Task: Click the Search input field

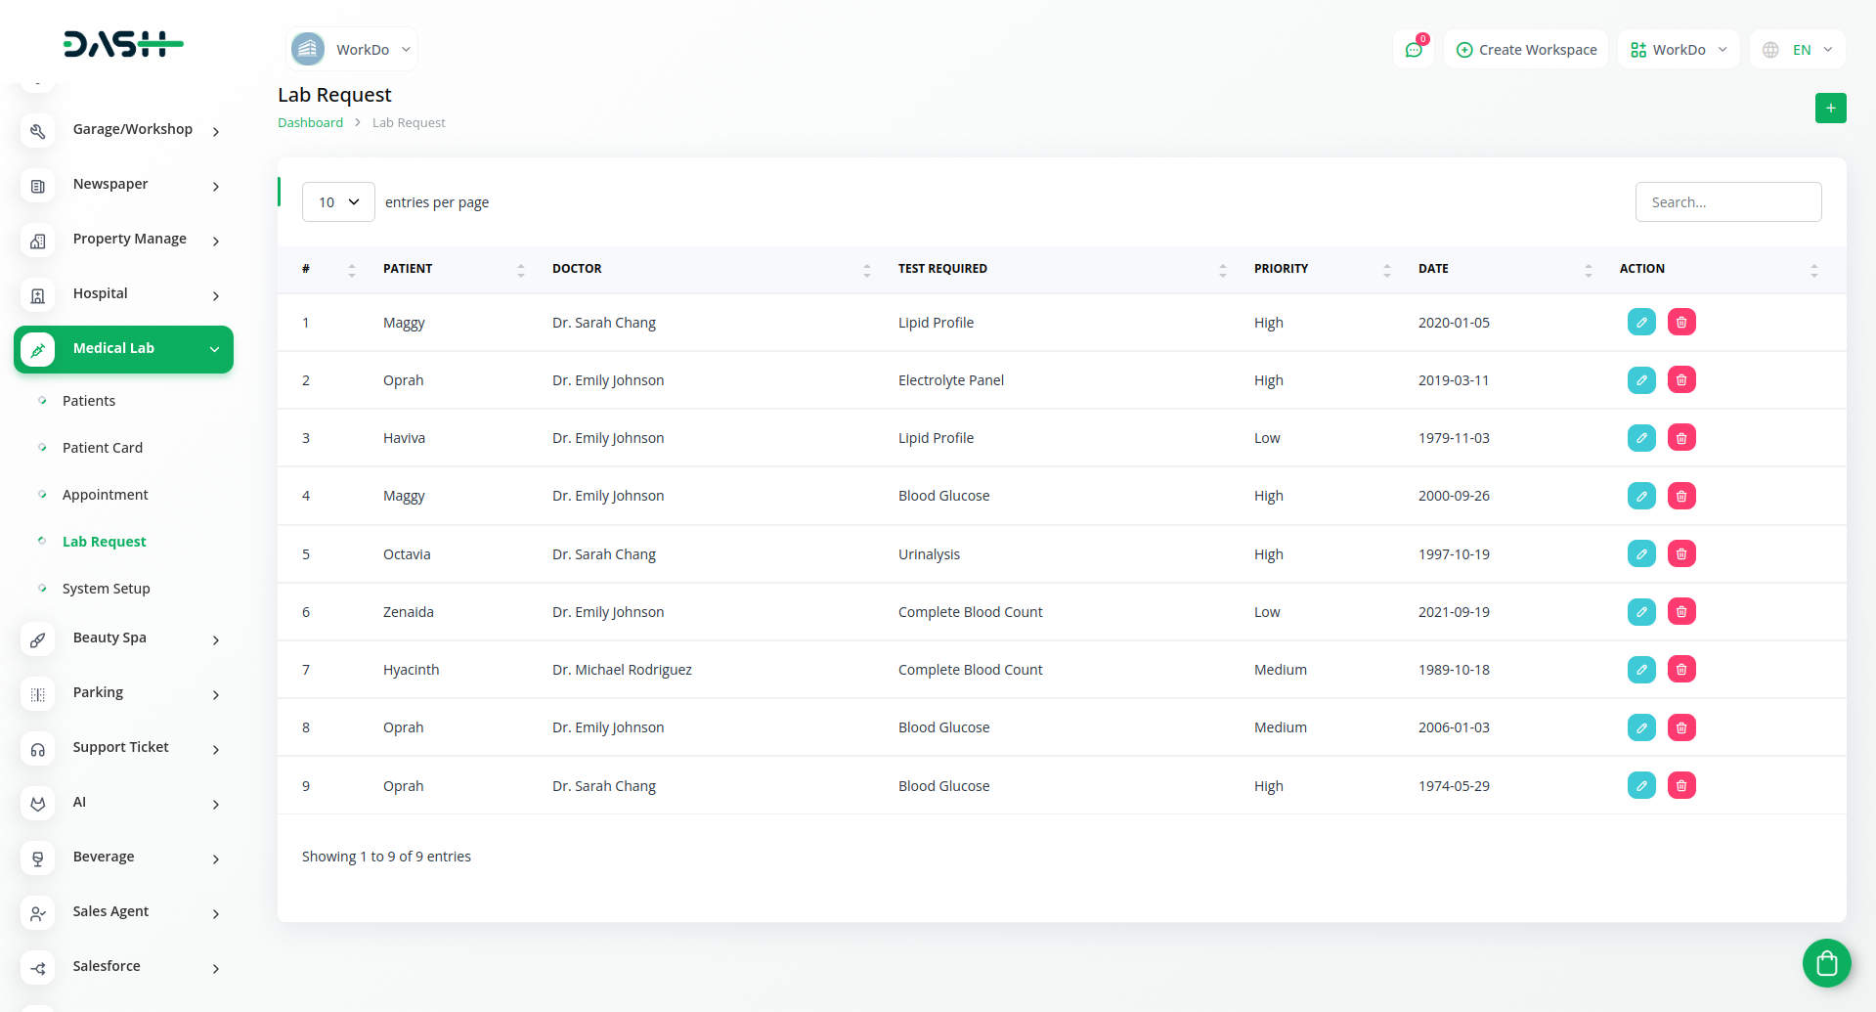Action: pos(1727,202)
